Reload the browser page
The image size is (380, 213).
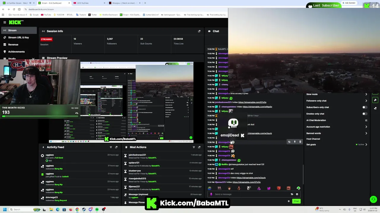(14, 9)
